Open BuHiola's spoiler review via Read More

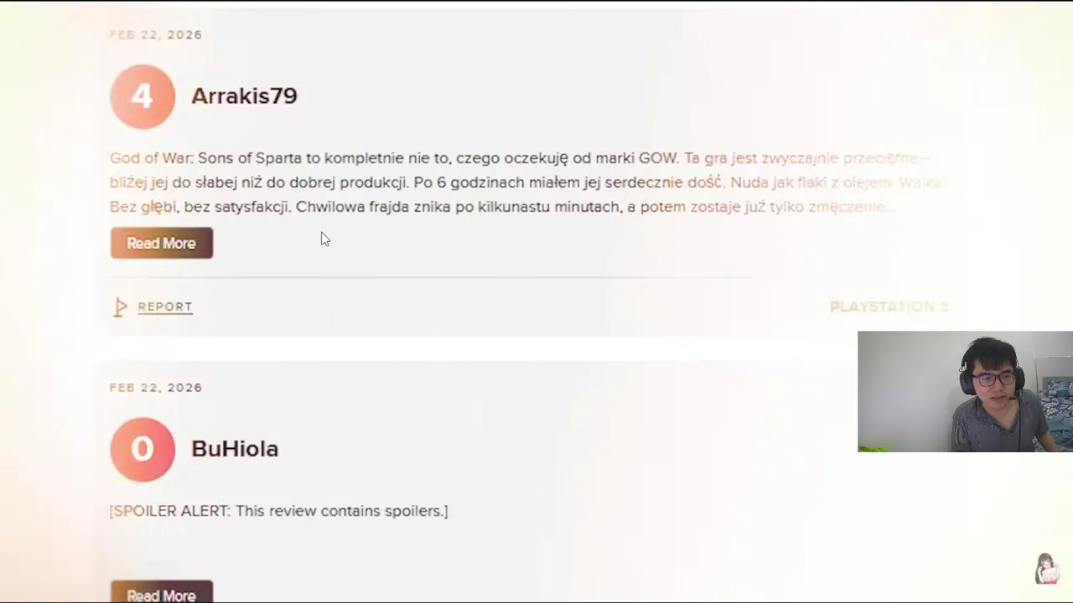click(161, 593)
